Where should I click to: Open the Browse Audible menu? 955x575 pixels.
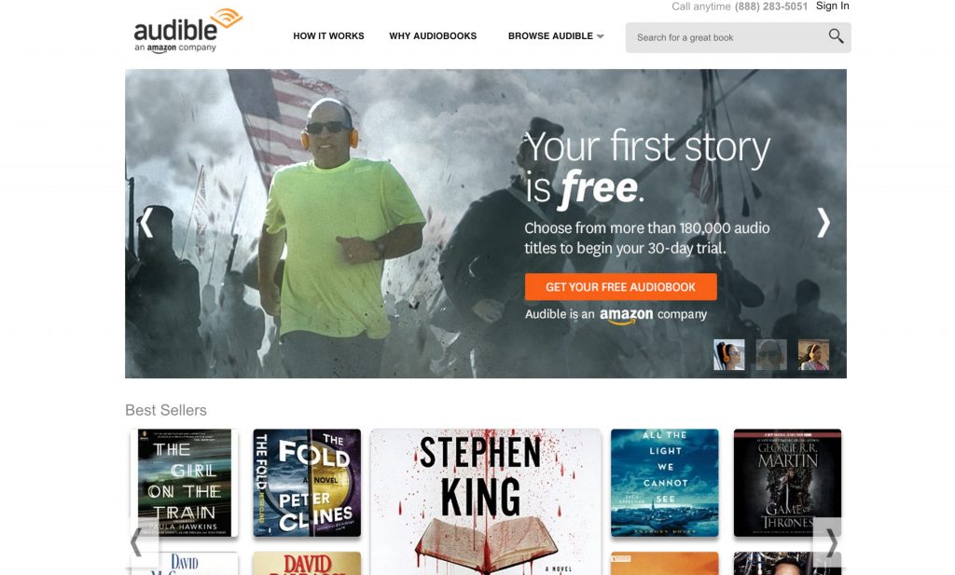coord(550,36)
